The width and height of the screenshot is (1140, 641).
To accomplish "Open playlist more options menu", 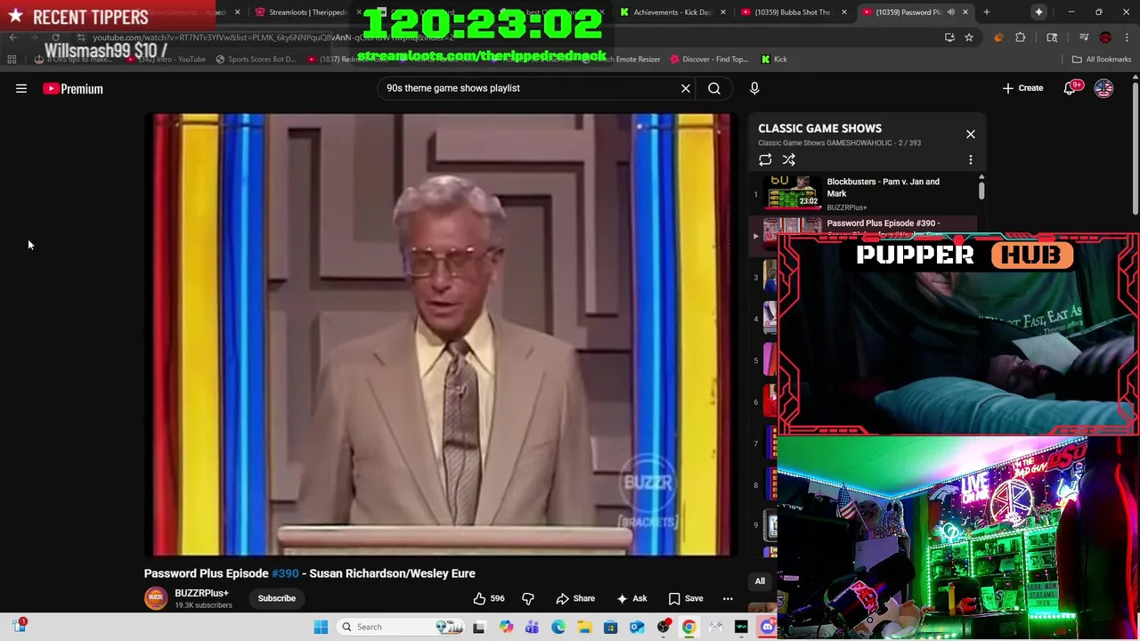I will pyautogui.click(x=971, y=160).
